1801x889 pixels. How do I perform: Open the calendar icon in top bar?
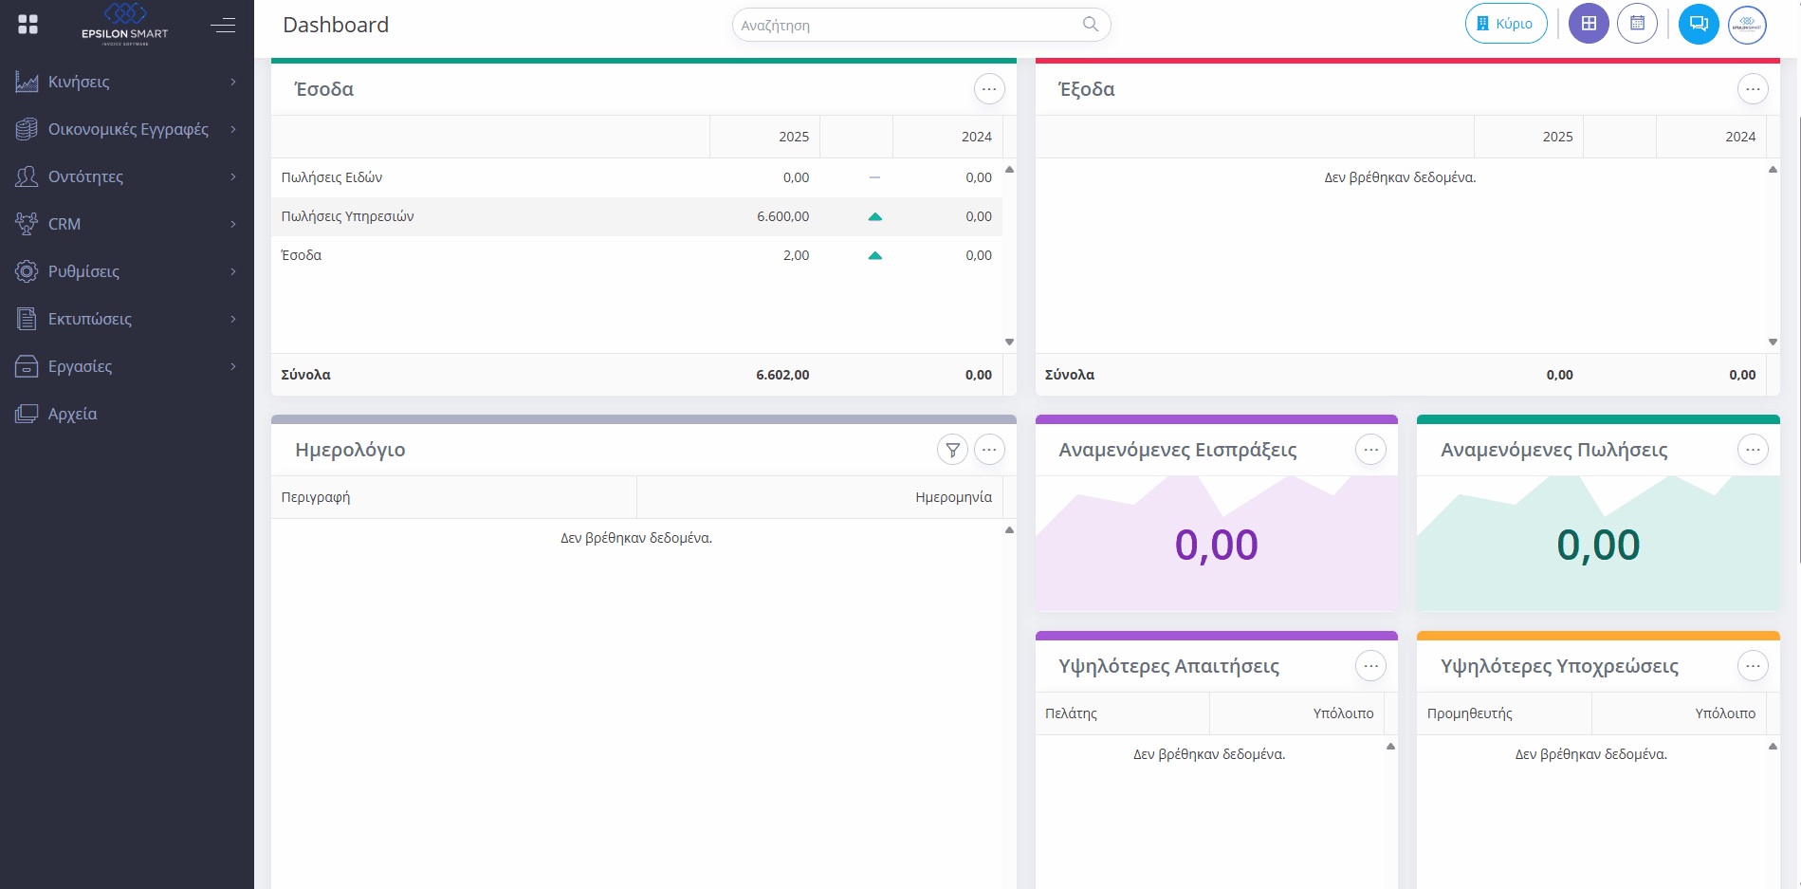pos(1637,24)
